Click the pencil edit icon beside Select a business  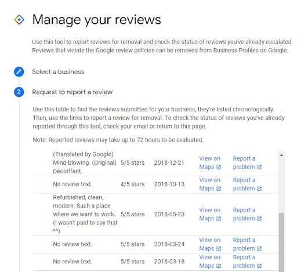[19, 72]
